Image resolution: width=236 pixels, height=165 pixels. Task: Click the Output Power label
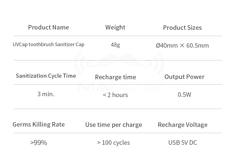(184, 77)
